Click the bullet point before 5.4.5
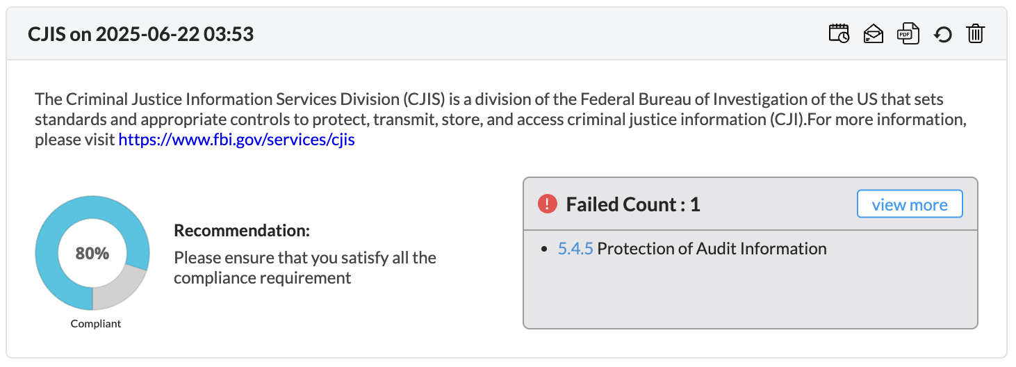This screenshot has height=367, width=1016. (545, 250)
